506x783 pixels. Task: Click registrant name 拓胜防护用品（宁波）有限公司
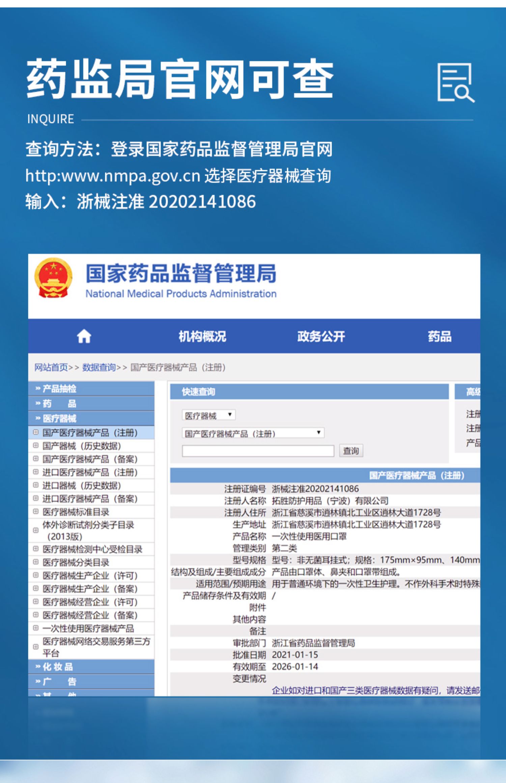(330, 501)
